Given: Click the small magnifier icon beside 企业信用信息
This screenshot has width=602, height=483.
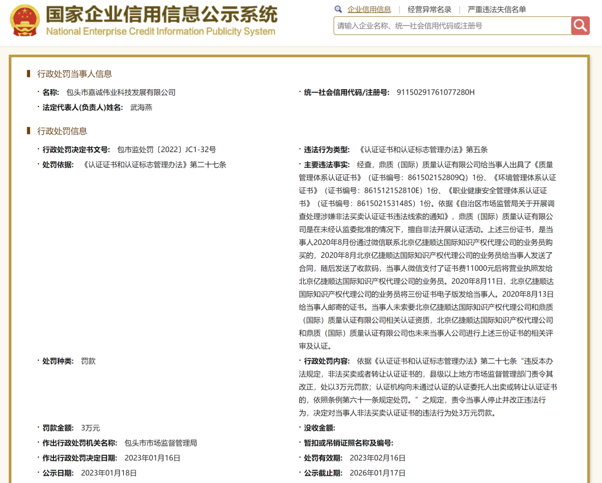Looking at the screenshot, I should coord(338,9).
